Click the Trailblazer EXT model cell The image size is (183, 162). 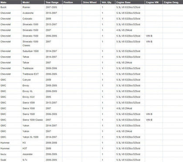pos(33,74)
